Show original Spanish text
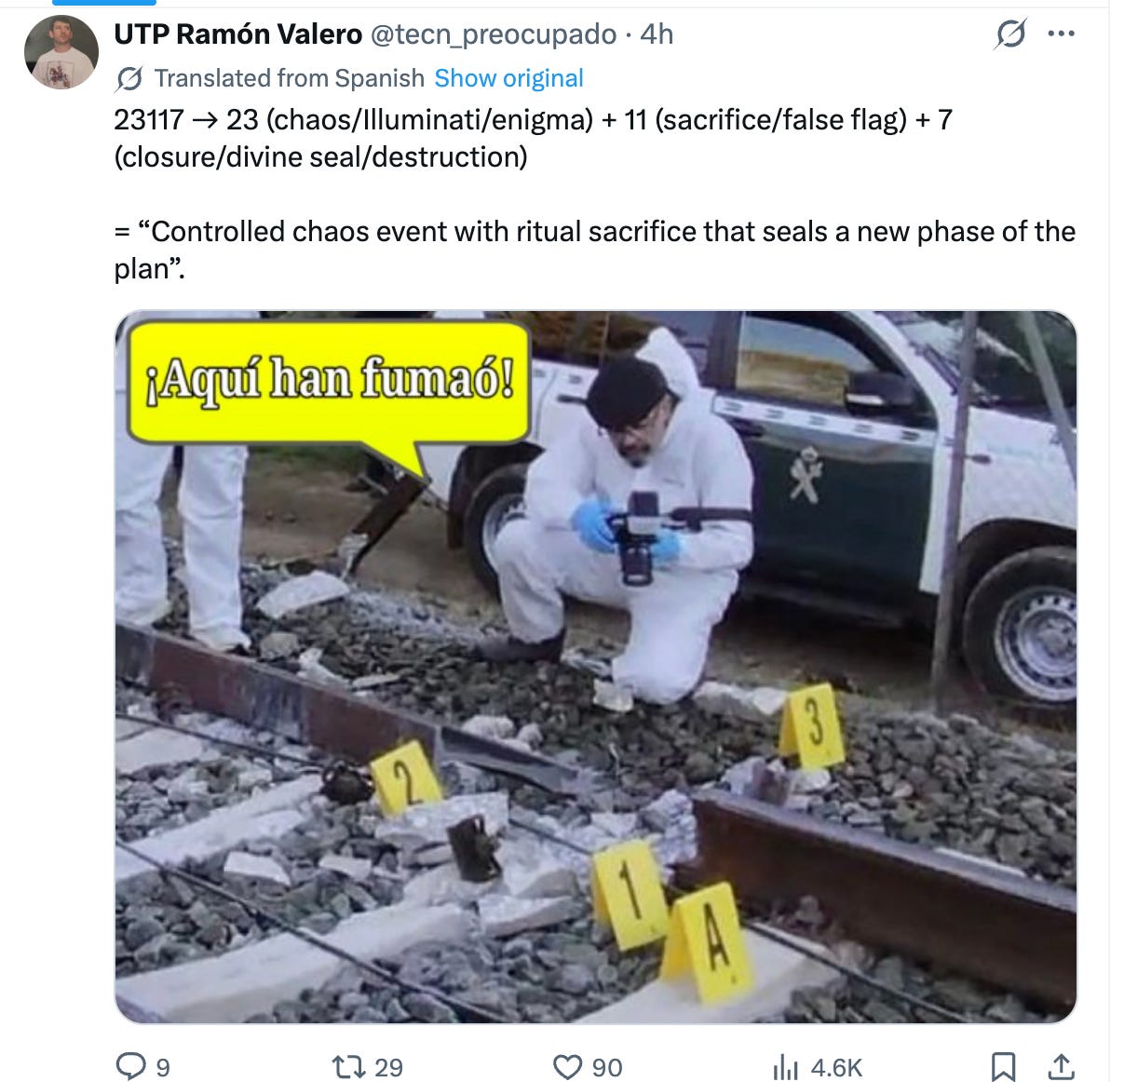Viewport: 1138px width, 1082px height. (508, 78)
